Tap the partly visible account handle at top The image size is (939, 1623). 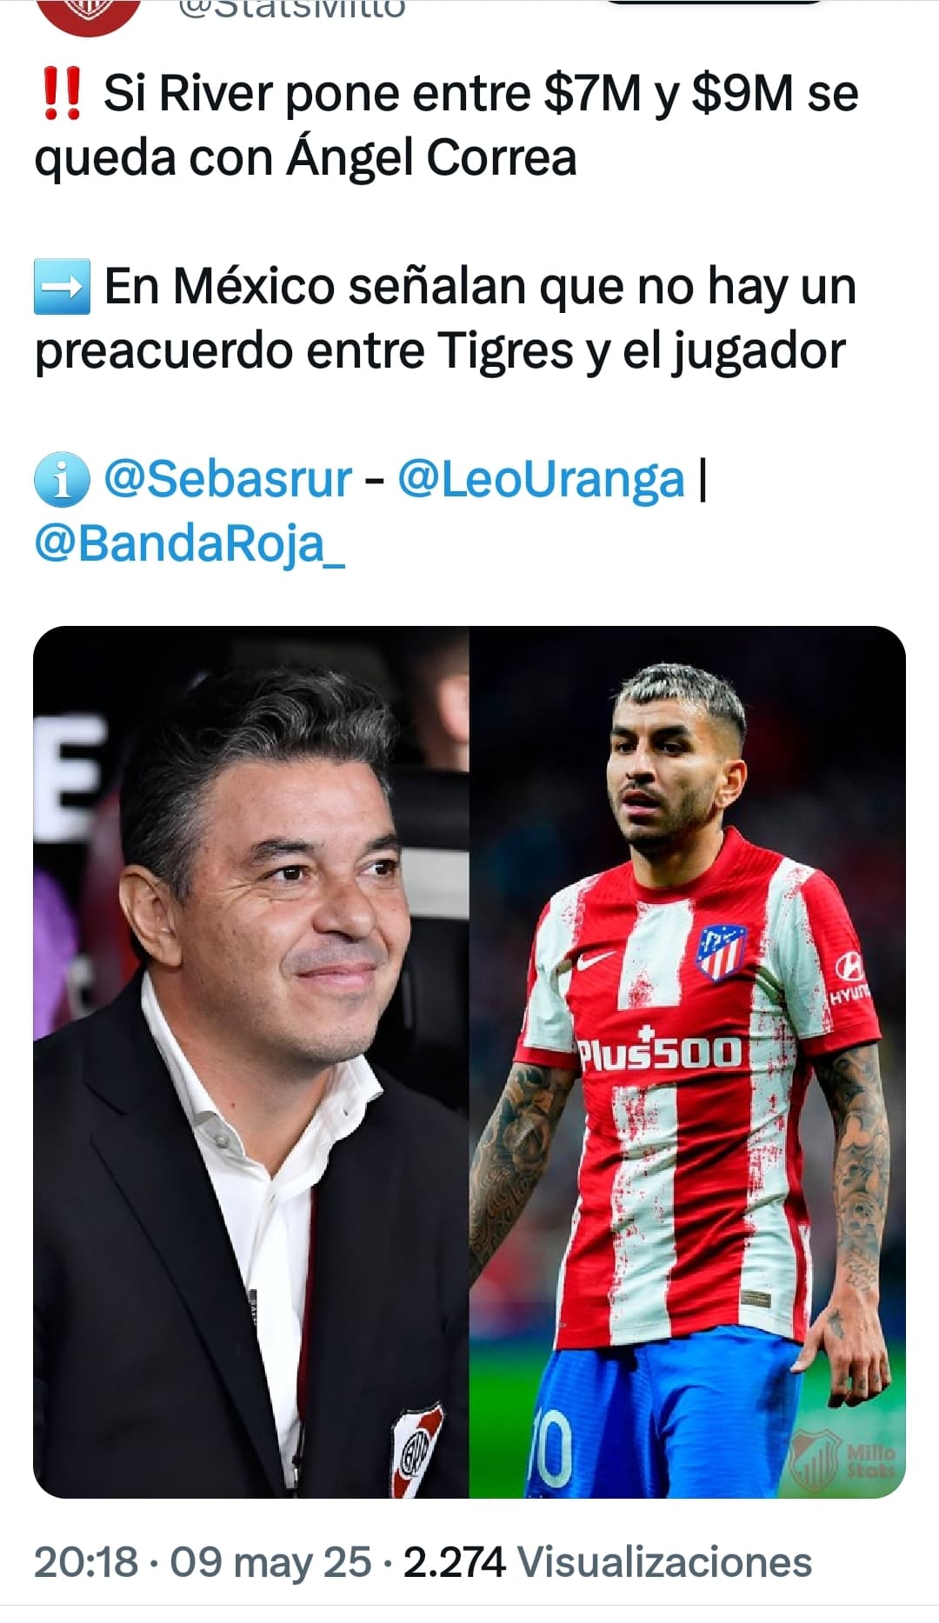(291, 10)
